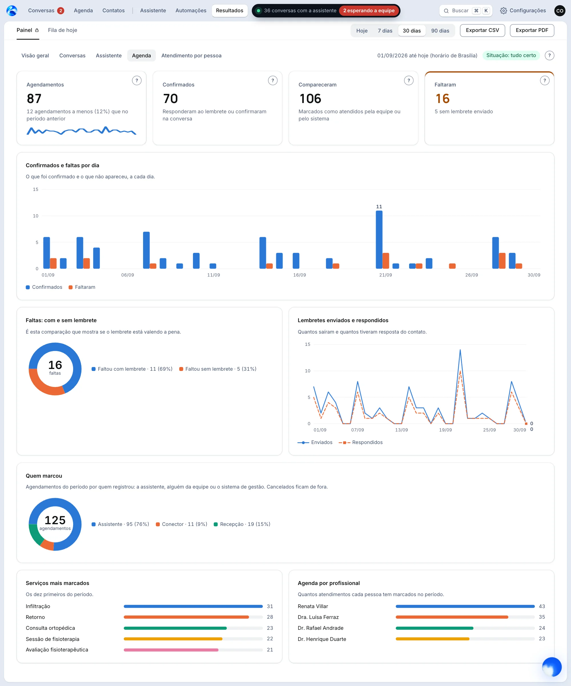Viewport: 571px width, 686px height.
Task: Click the blue app logo icon
Action: point(12,11)
